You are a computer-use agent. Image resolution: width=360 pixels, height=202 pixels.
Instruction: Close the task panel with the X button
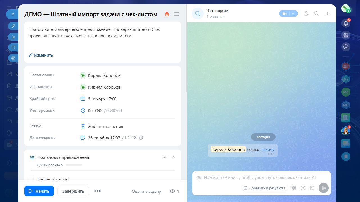coord(13,14)
